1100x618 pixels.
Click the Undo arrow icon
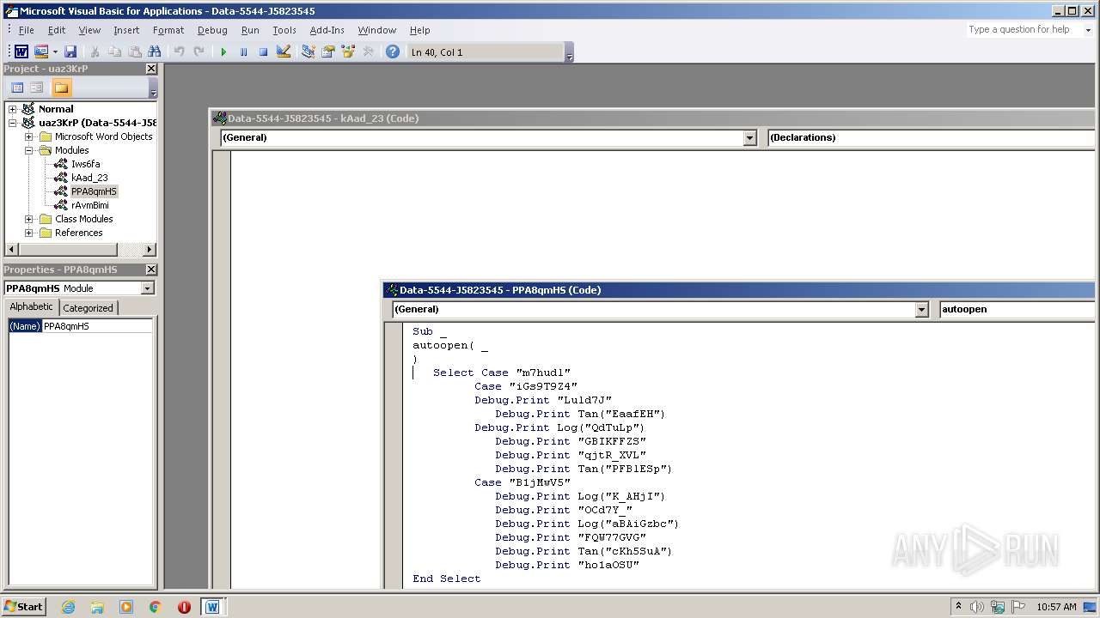tap(179, 52)
